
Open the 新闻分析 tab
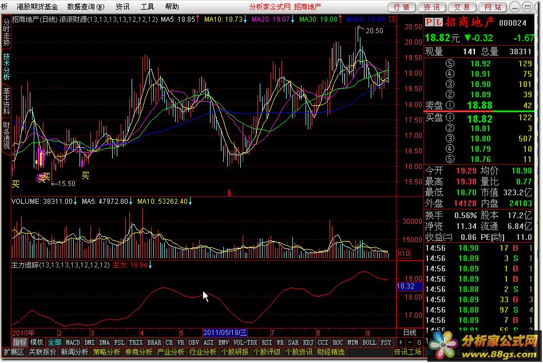(x=74, y=352)
